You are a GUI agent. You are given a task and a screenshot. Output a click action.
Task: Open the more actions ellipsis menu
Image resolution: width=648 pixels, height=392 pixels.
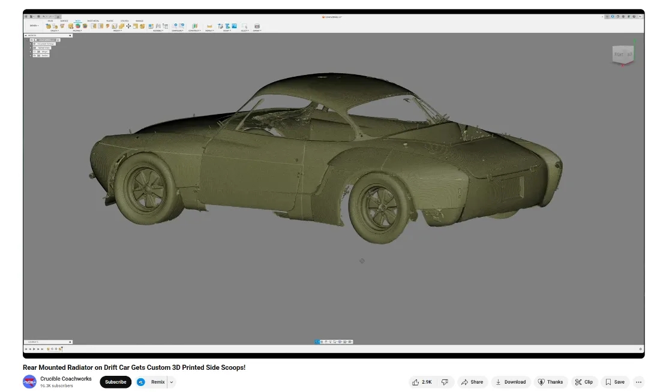pyautogui.click(x=638, y=382)
